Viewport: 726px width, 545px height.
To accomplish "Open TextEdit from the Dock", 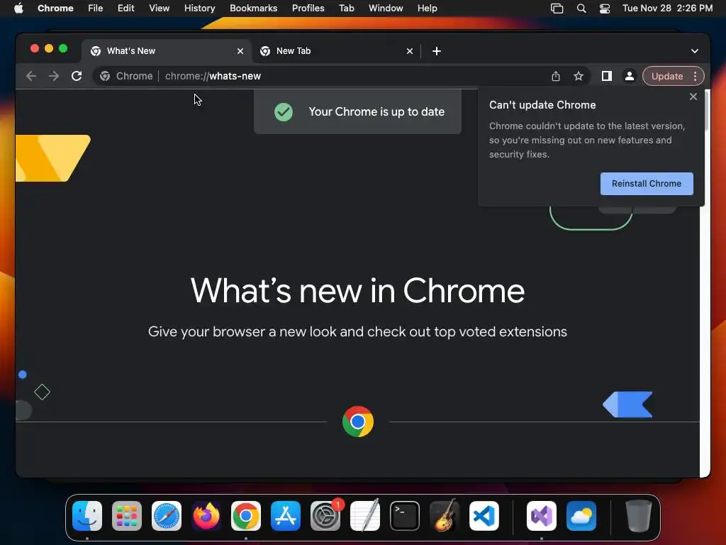I will point(365,516).
